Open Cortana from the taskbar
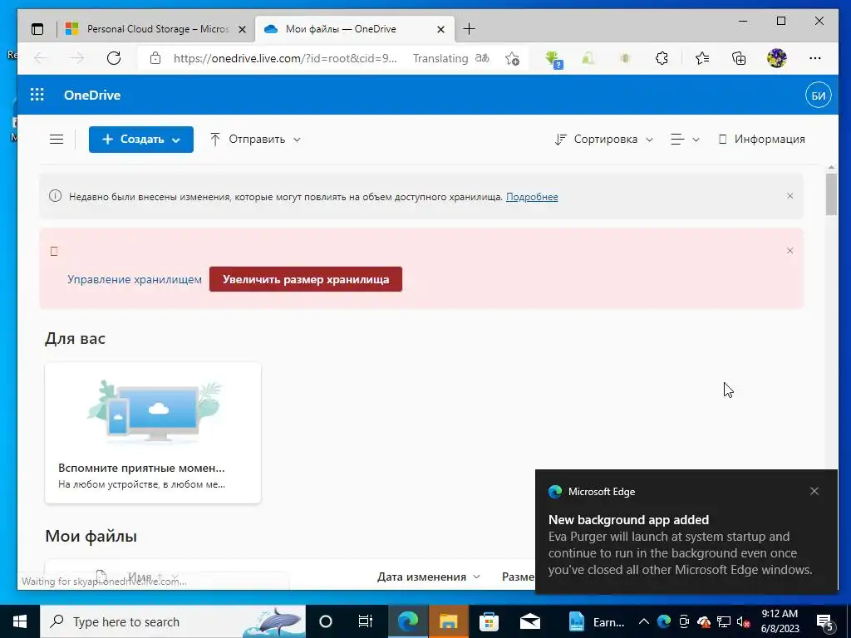Image resolution: width=851 pixels, height=638 pixels. [326, 621]
